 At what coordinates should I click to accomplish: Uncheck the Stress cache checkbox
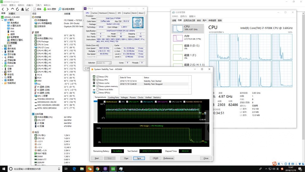(98, 83)
